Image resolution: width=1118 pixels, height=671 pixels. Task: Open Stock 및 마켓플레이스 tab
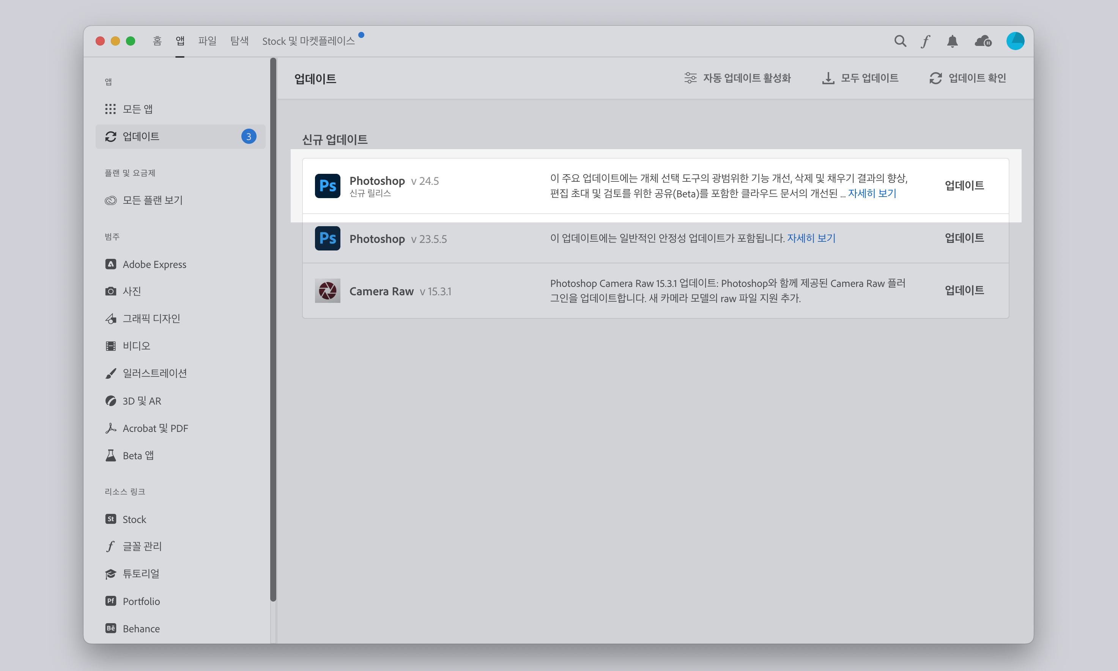[308, 41]
